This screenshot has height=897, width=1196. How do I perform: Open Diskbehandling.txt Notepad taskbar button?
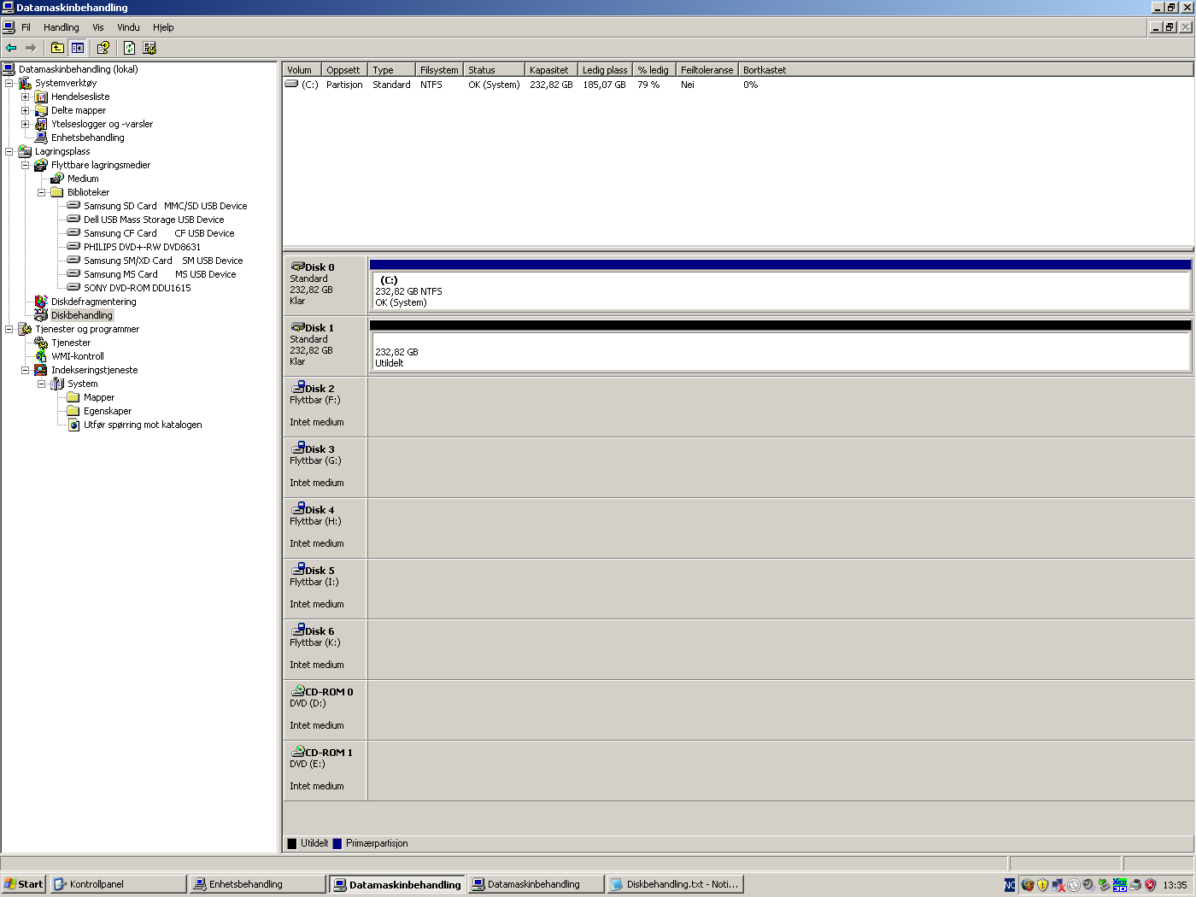[675, 884]
